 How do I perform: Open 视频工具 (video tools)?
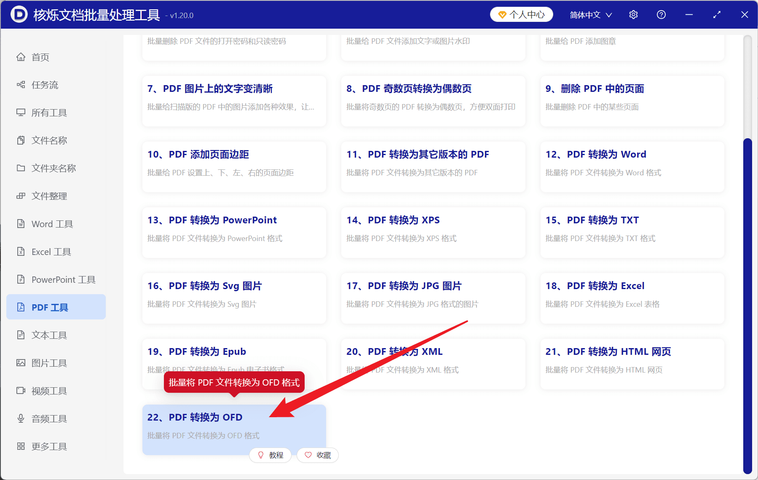(x=48, y=390)
